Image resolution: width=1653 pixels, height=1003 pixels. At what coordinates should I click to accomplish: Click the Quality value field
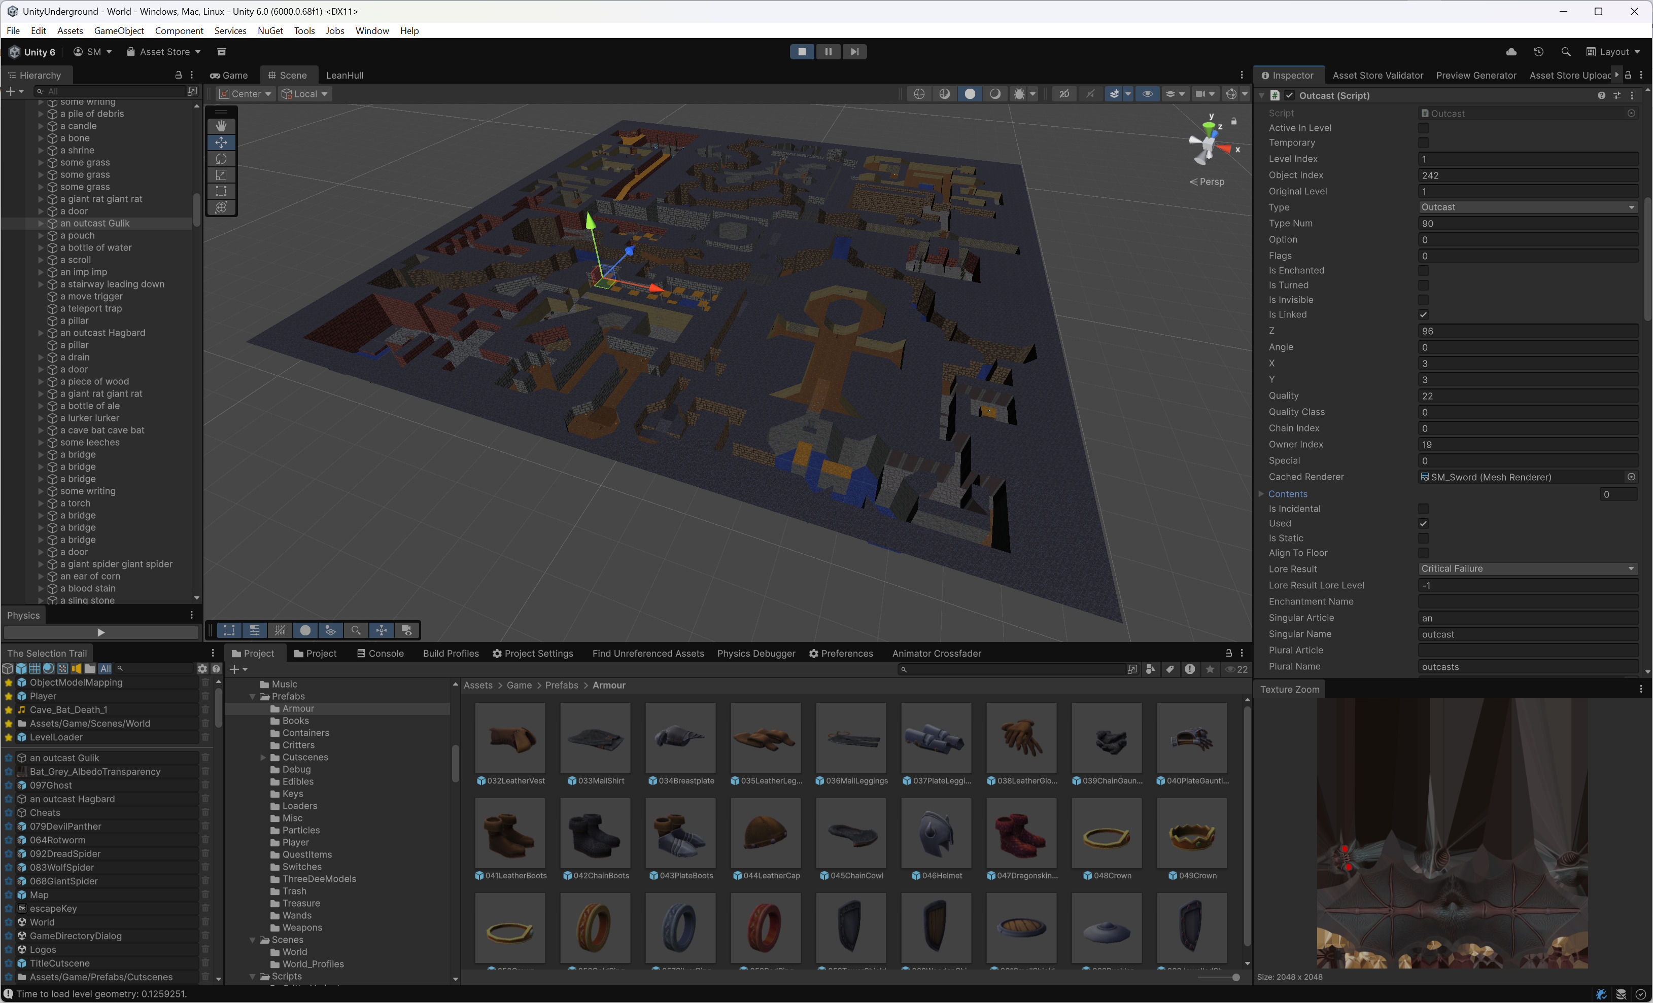(x=1528, y=396)
